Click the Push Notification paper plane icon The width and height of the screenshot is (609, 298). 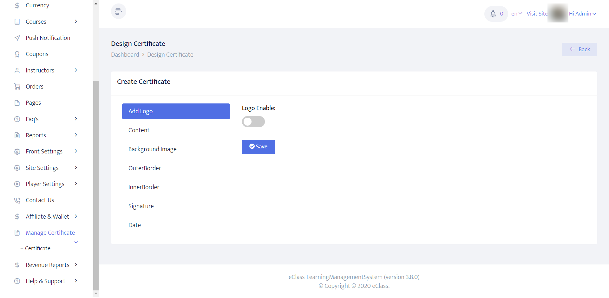tap(17, 38)
